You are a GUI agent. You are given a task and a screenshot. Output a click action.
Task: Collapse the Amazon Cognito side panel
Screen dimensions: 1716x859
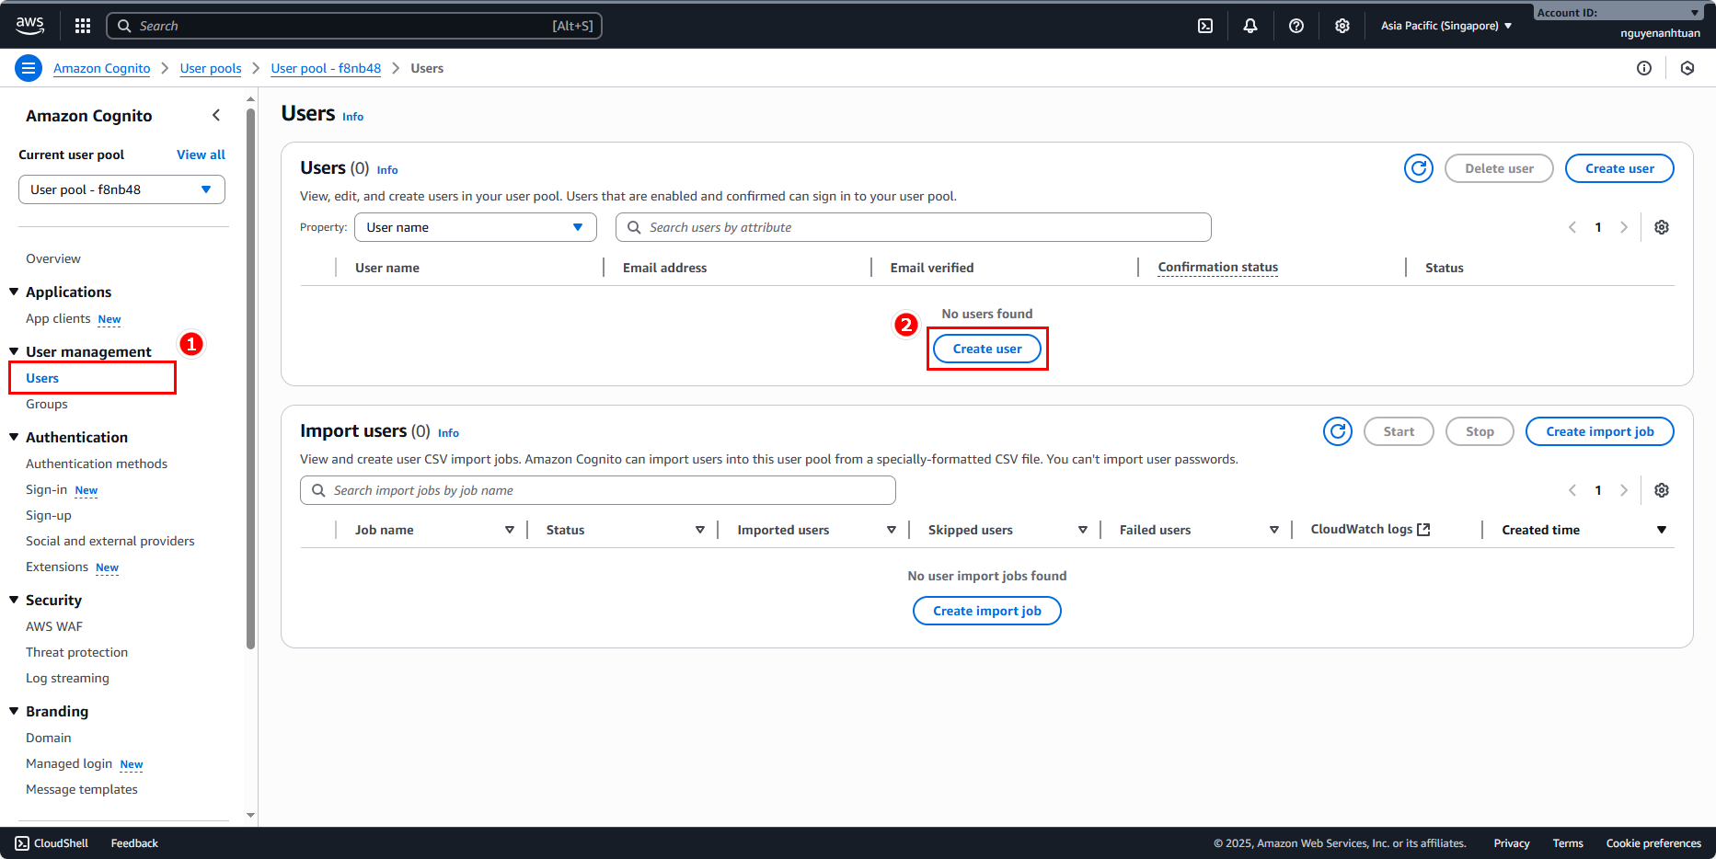coord(216,115)
